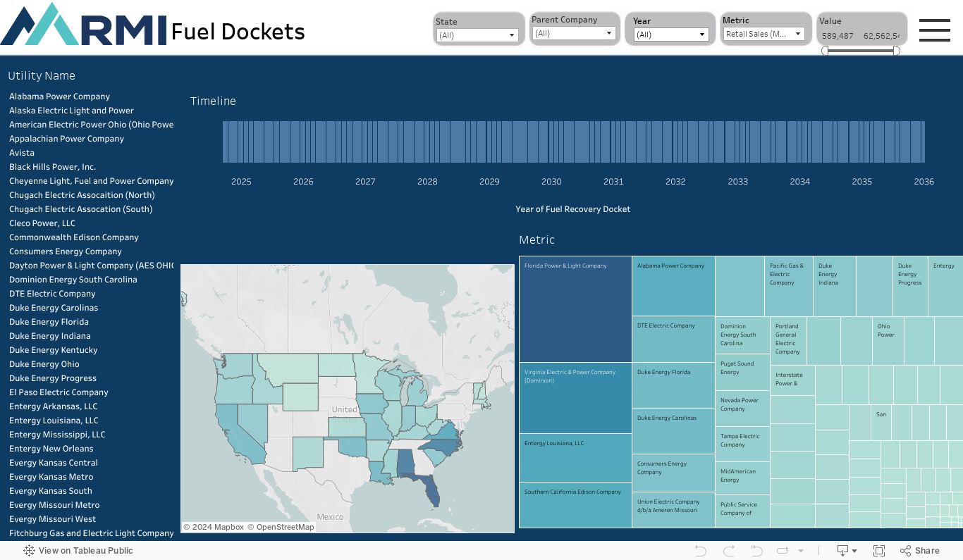963x560 pixels.
Task: Click Pacific Gas & Electric Company tile
Action: tap(789, 286)
